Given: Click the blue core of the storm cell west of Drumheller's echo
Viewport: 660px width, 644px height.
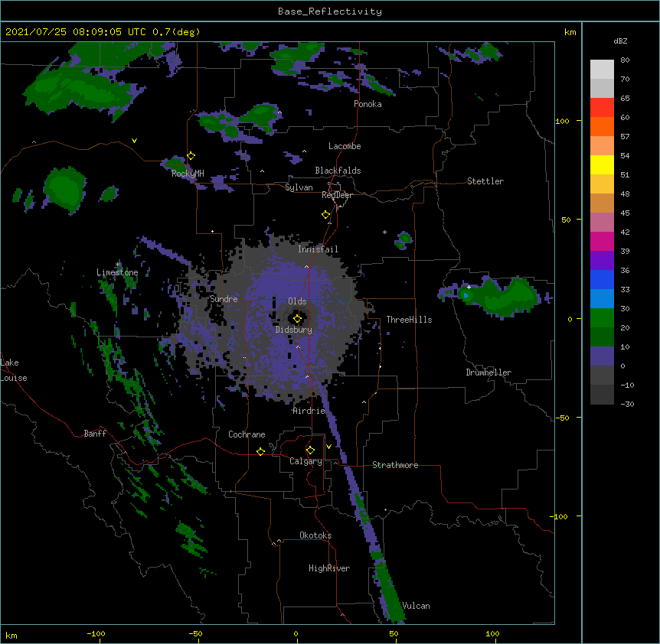Looking at the screenshot, I should pos(466,295).
